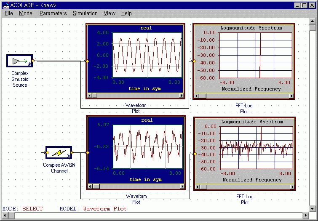318x221 pixels.
Task: Click right arrow on upper waveform scrollbar
Action: click(x=182, y=96)
